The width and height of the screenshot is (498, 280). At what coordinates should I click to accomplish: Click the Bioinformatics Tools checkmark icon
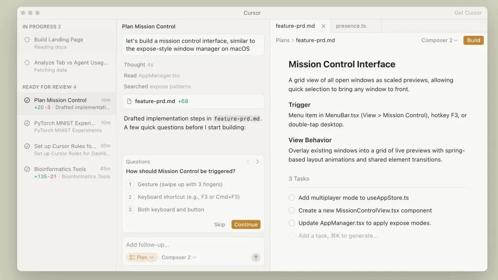point(27,169)
